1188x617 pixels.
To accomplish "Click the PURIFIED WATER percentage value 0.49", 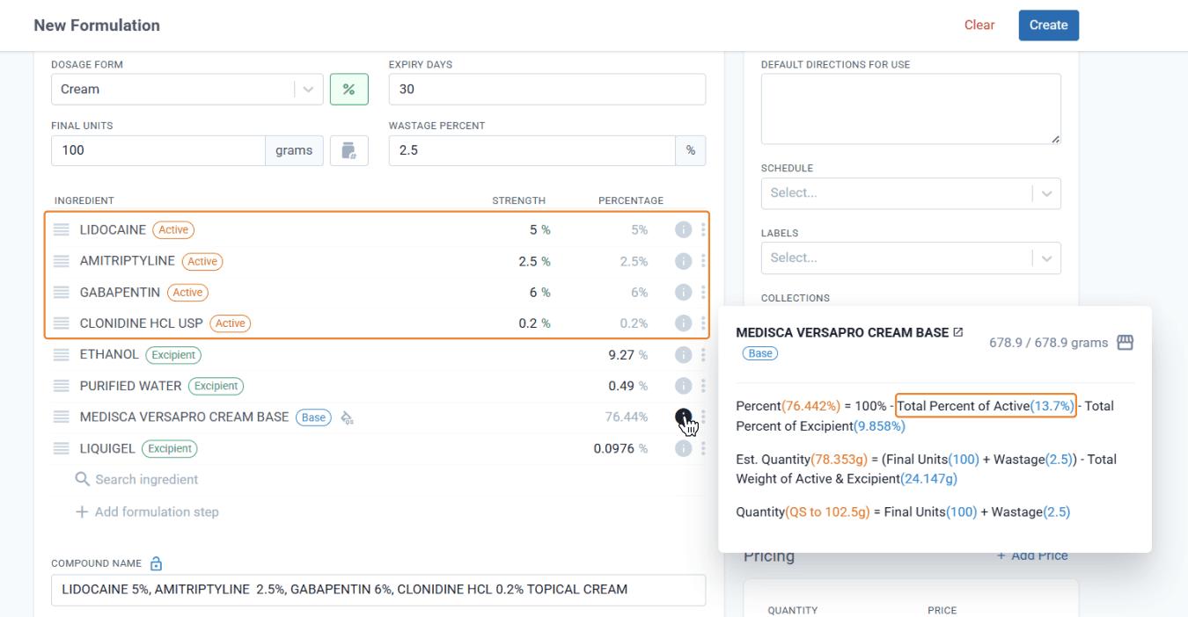I will coord(620,386).
